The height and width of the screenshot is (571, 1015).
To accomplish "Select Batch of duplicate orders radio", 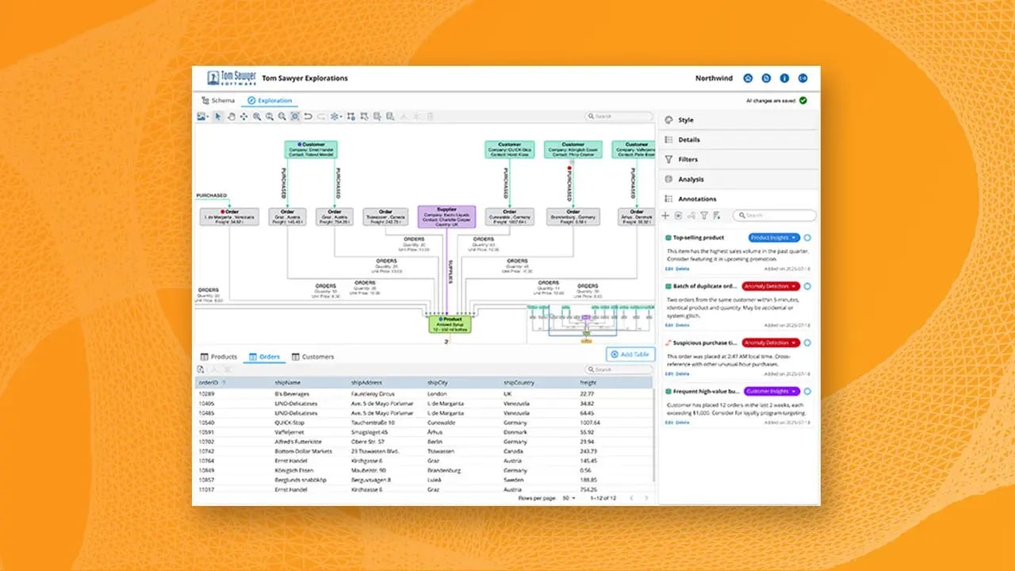I will point(807,286).
